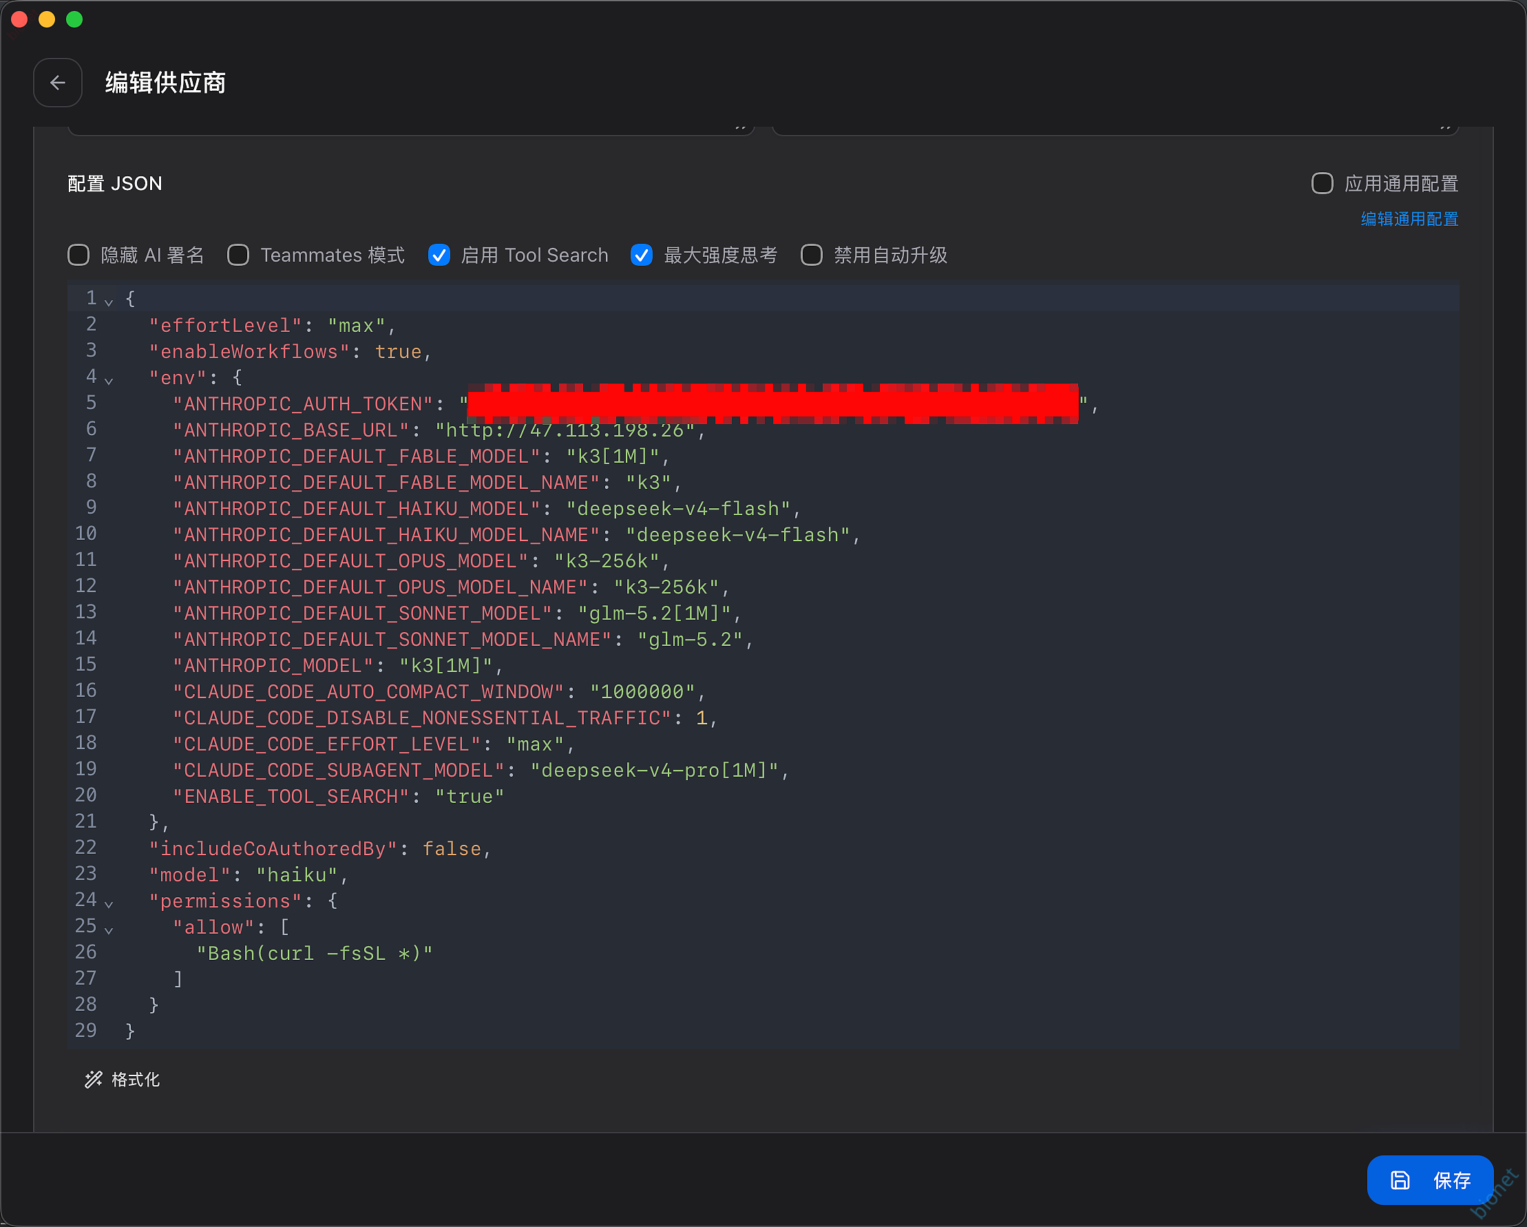Click the "ANTHROPIC_DEFAULT_OPUS_MODEL" key on line 11
The width and height of the screenshot is (1527, 1227).
click(350, 562)
